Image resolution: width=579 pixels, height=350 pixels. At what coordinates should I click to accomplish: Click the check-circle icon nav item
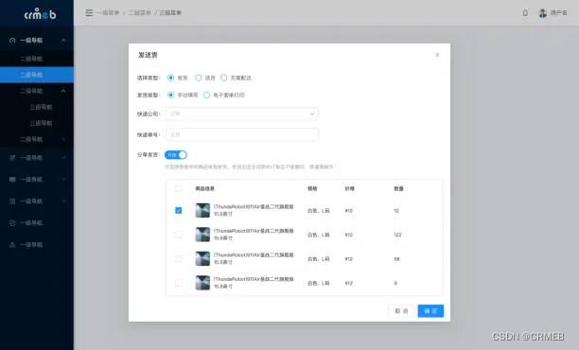[x=12, y=223]
